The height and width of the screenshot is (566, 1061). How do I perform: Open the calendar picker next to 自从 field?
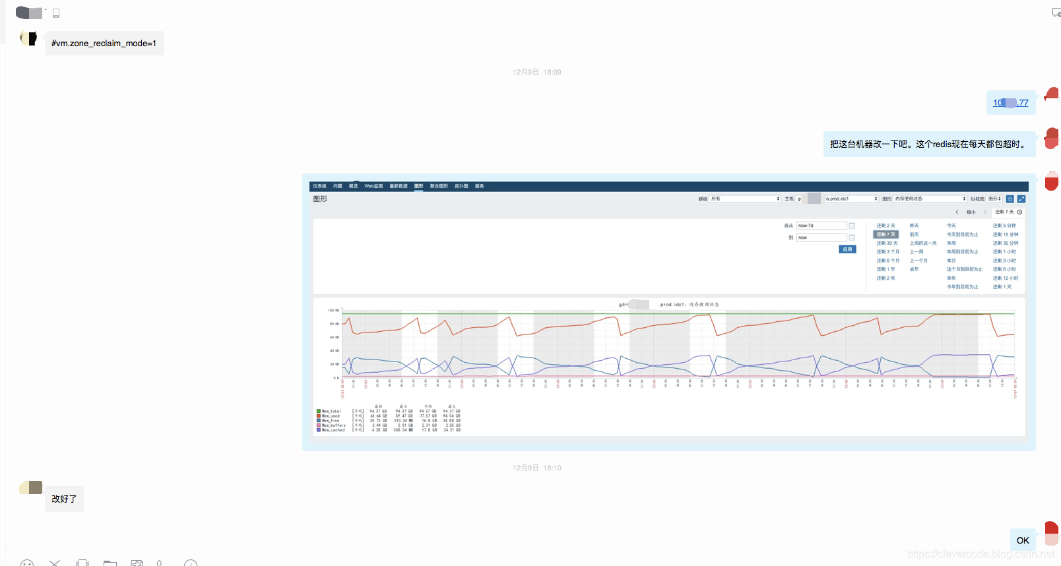point(852,226)
